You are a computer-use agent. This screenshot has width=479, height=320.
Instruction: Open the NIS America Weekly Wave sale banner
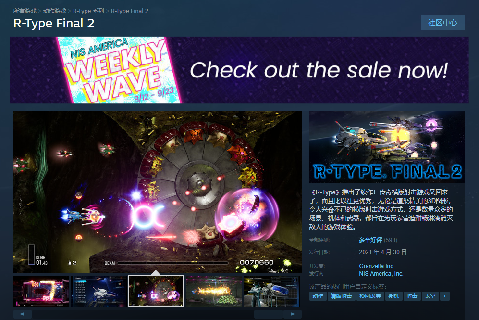[239, 70]
